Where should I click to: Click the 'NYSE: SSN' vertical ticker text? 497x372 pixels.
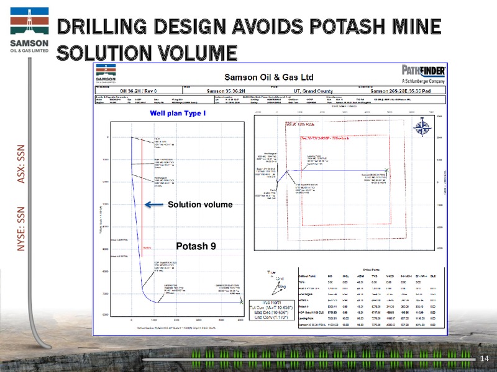coord(21,229)
